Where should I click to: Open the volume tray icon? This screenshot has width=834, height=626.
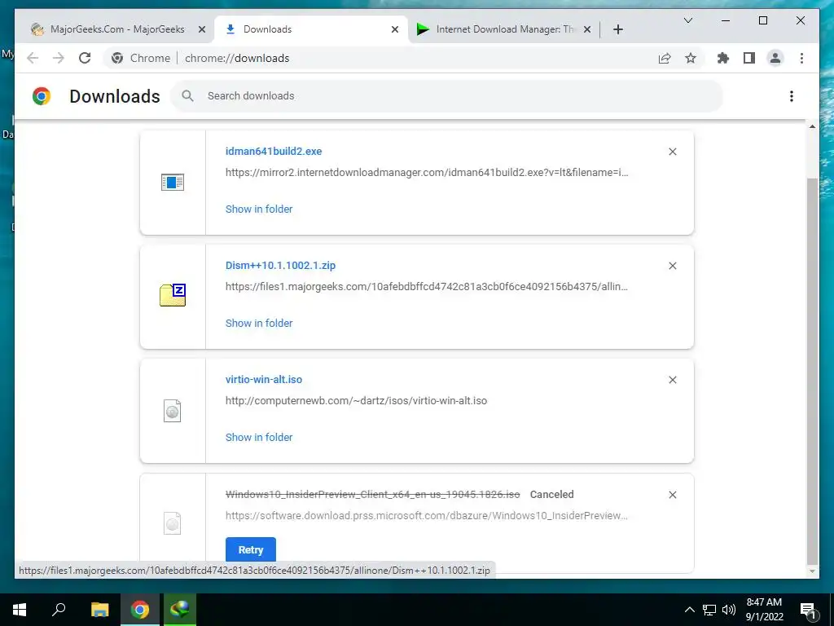tap(729, 610)
